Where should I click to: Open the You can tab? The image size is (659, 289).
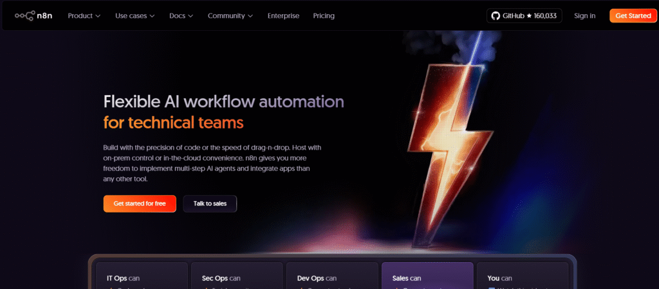point(522,277)
